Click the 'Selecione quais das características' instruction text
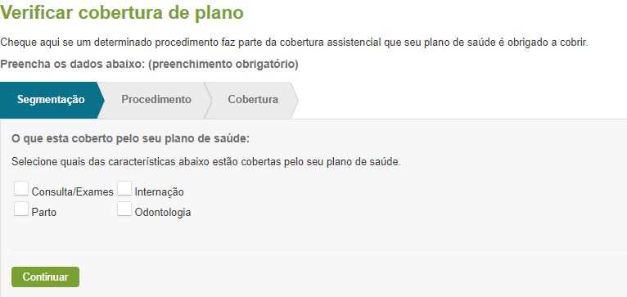 pyautogui.click(x=206, y=162)
